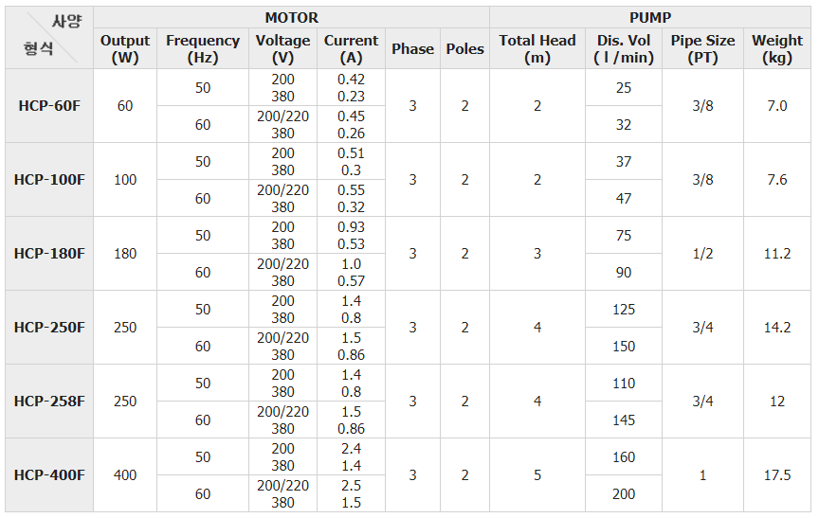The height and width of the screenshot is (518, 819).
Task: Click the HCP-60F model cell
Action: point(49,106)
